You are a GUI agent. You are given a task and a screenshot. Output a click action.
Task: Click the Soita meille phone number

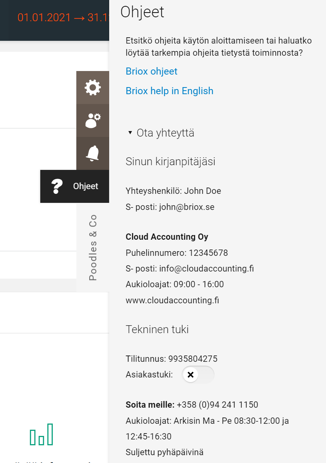tap(217, 405)
